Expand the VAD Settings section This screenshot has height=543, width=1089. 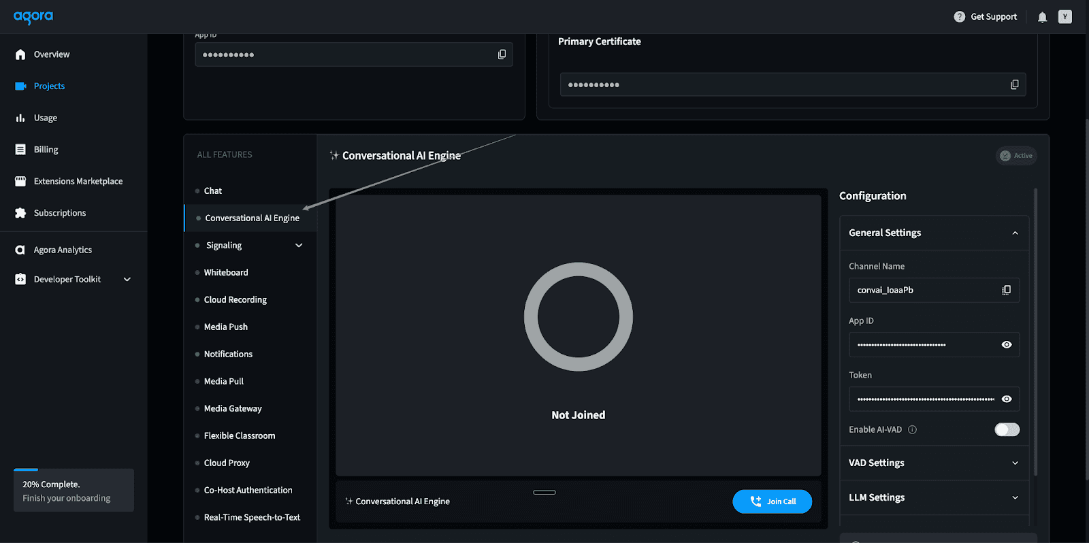point(933,463)
